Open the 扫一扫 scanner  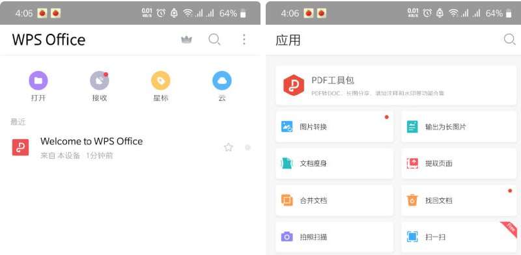point(459,237)
